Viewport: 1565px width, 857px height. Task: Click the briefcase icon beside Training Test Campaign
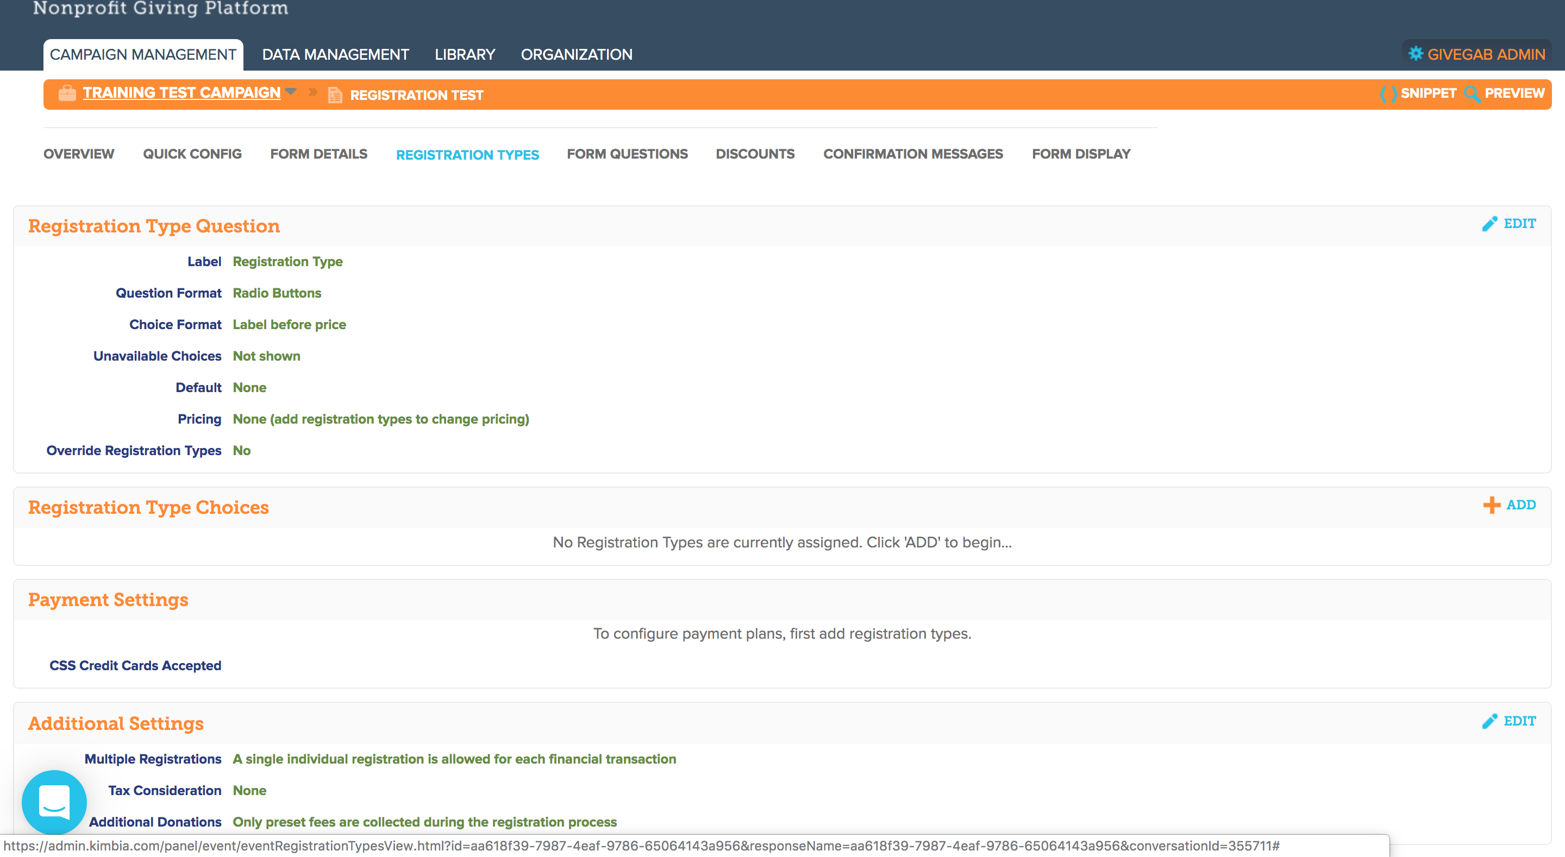(x=67, y=93)
